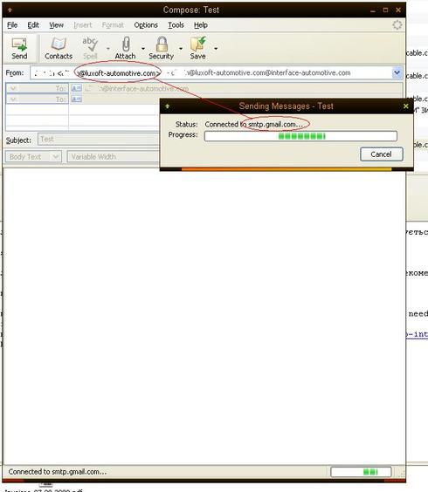Click the Sending Messages progress bar

[x=300, y=136]
